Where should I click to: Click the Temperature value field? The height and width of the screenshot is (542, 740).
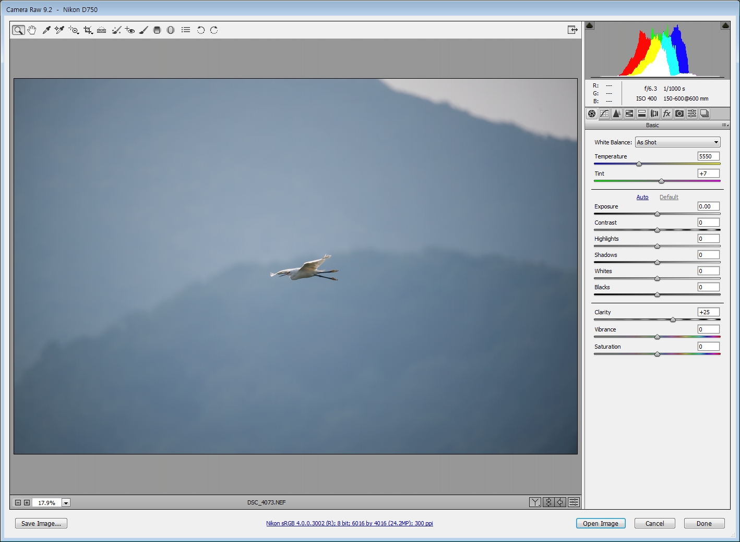tap(708, 156)
